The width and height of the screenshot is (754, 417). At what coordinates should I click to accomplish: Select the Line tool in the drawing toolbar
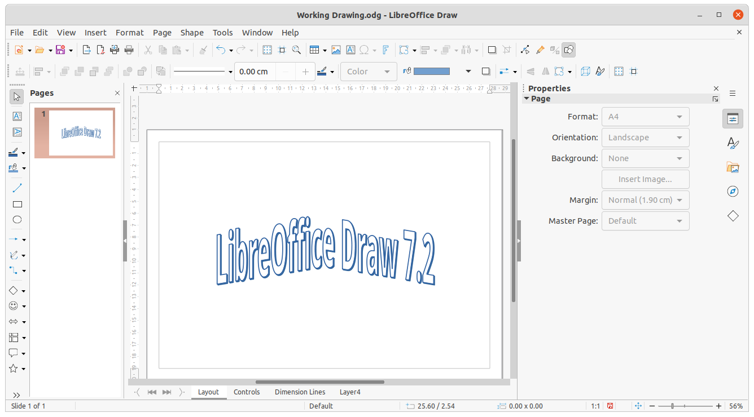(x=17, y=188)
